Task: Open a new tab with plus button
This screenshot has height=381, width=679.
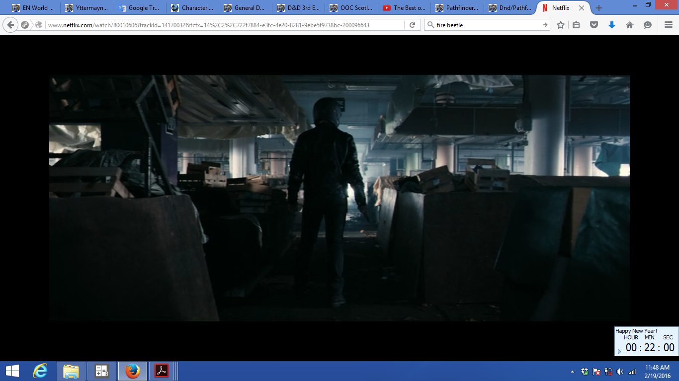Action: pyautogui.click(x=599, y=8)
